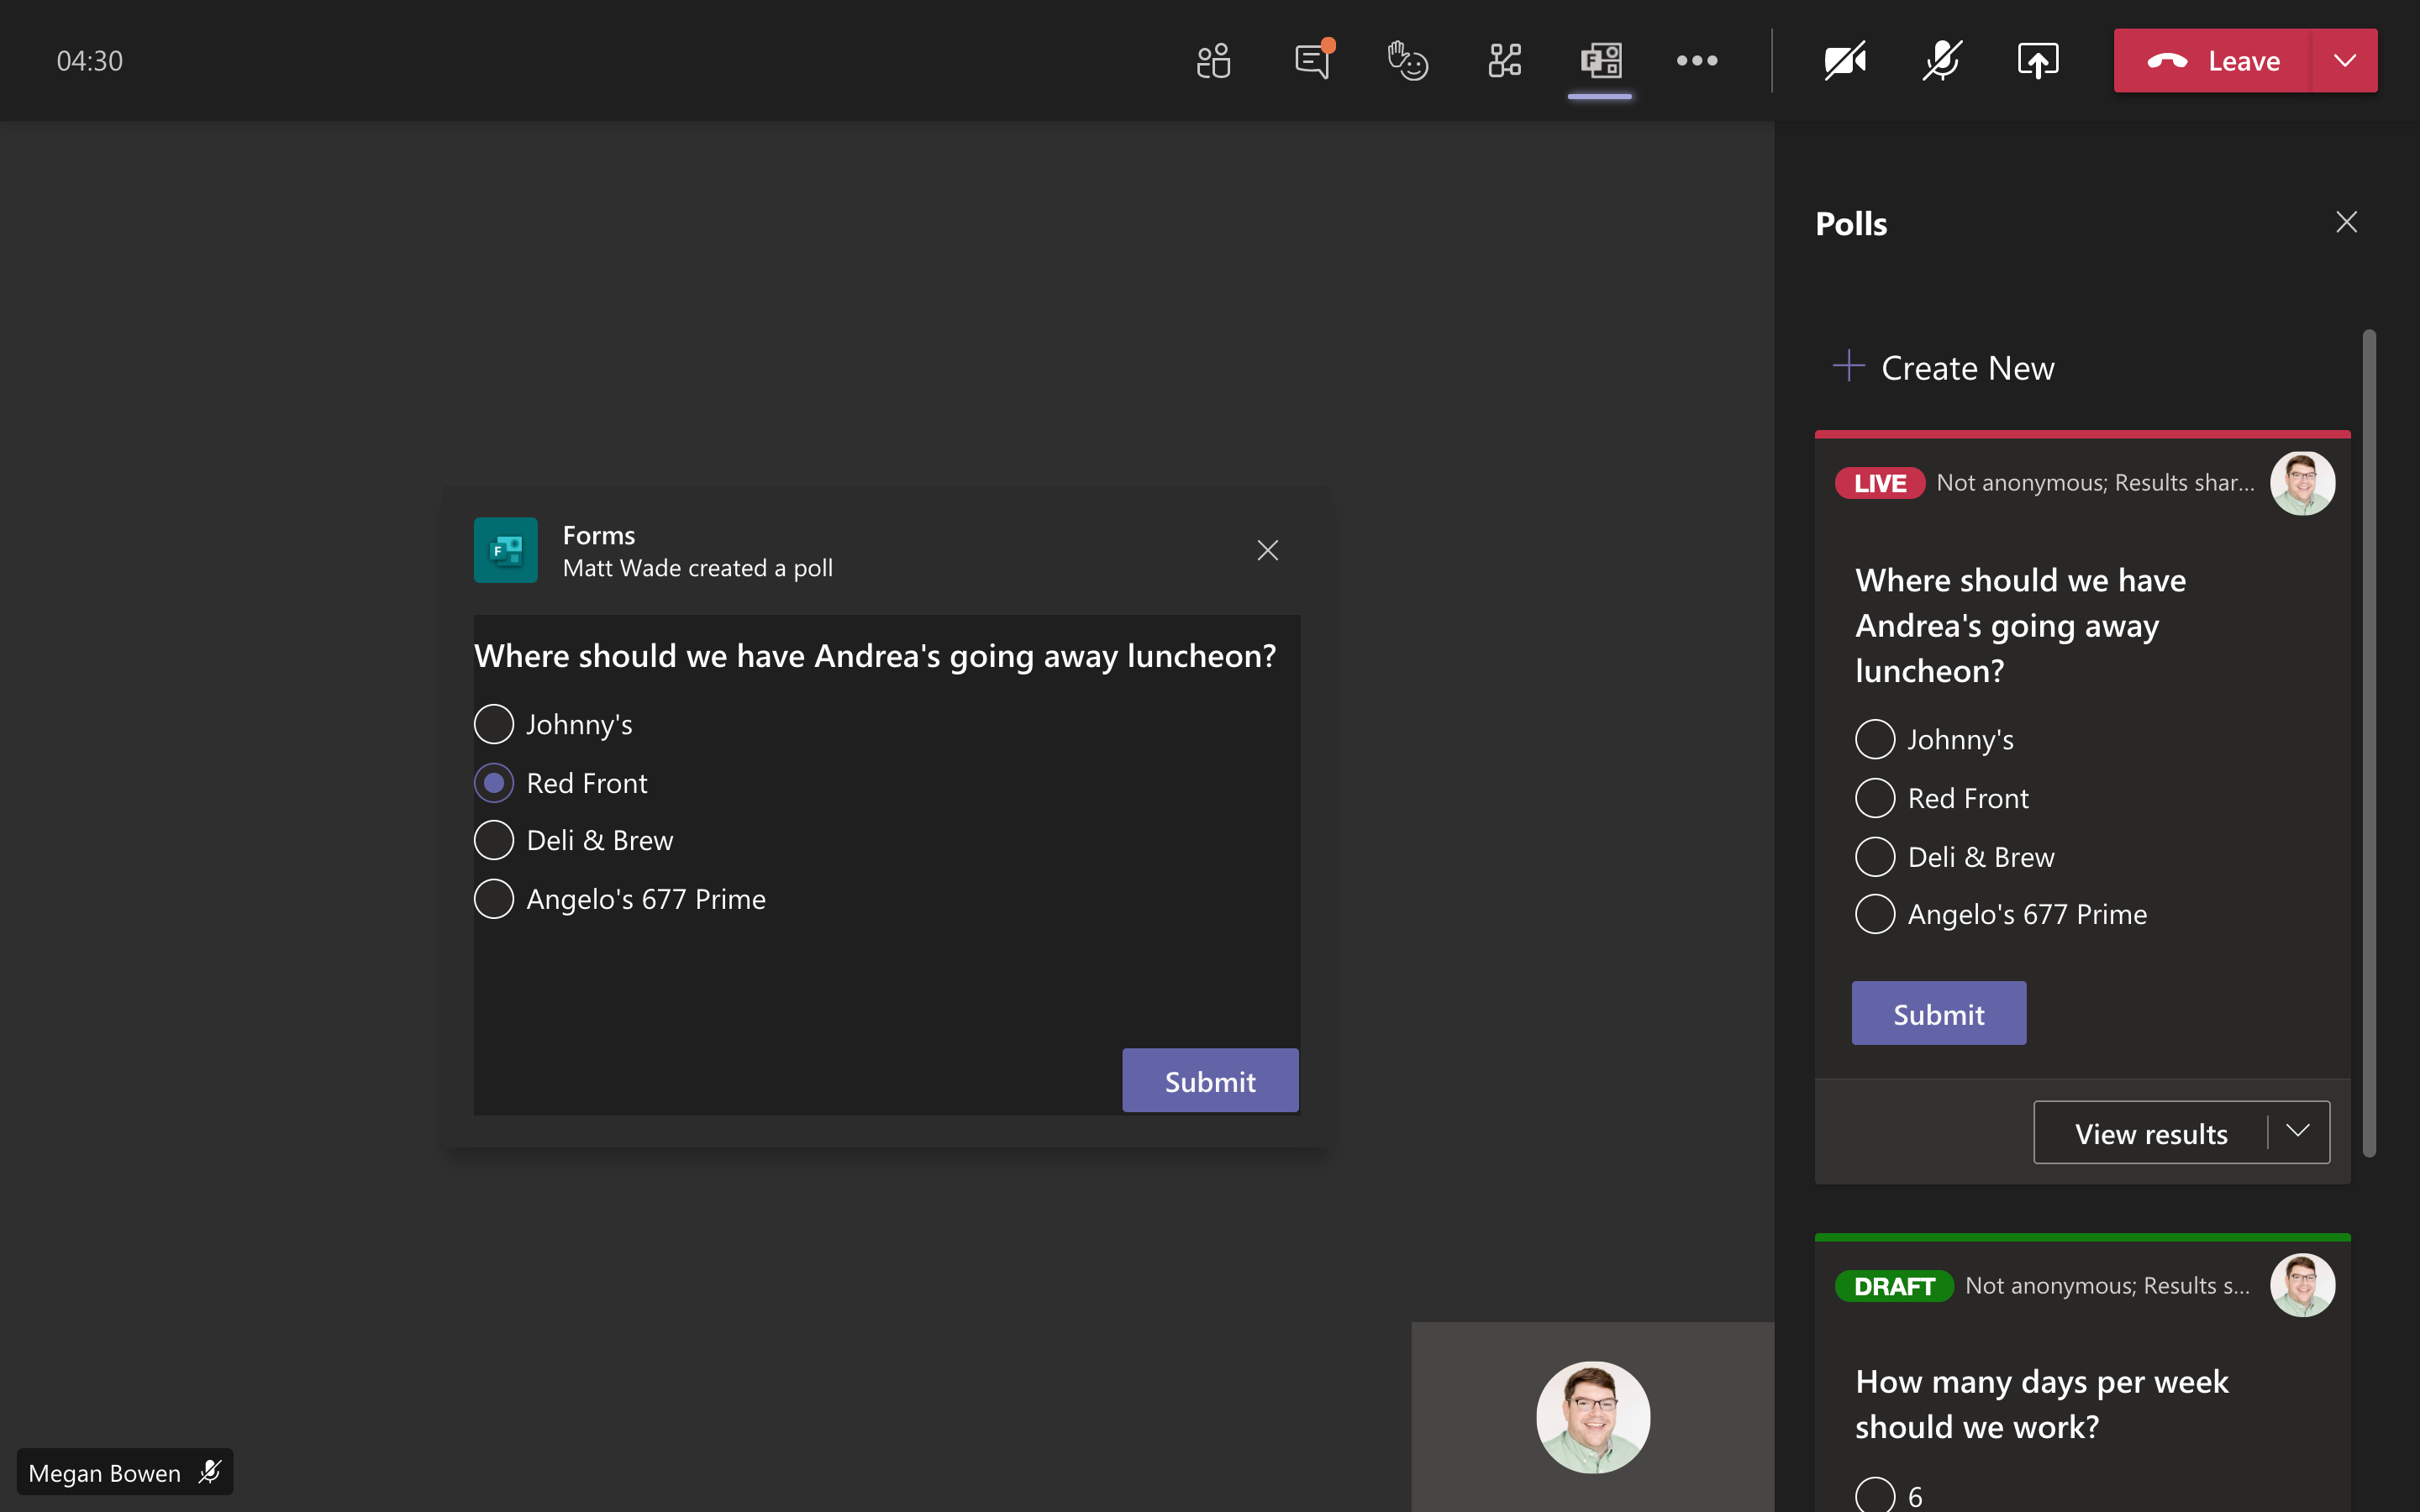The height and width of the screenshot is (1512, 2420).
Task: Click the Share content/tray icon
Action: 2037,61
